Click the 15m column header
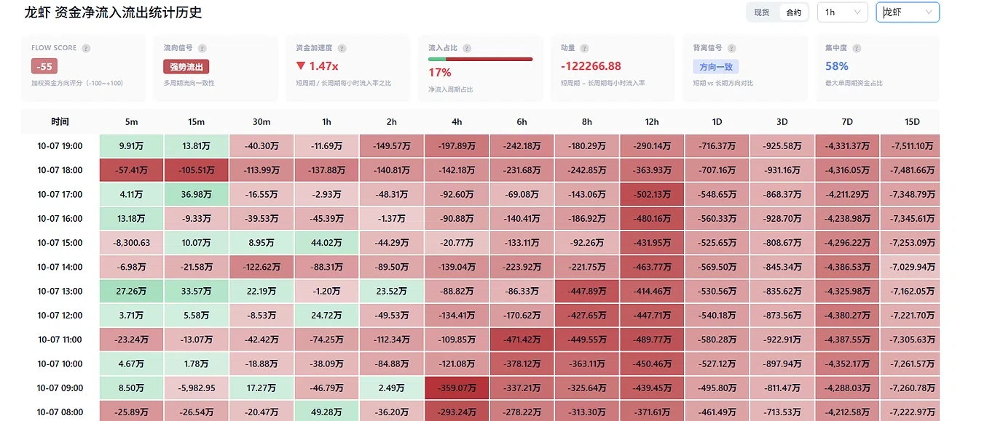 click(196, 121)
